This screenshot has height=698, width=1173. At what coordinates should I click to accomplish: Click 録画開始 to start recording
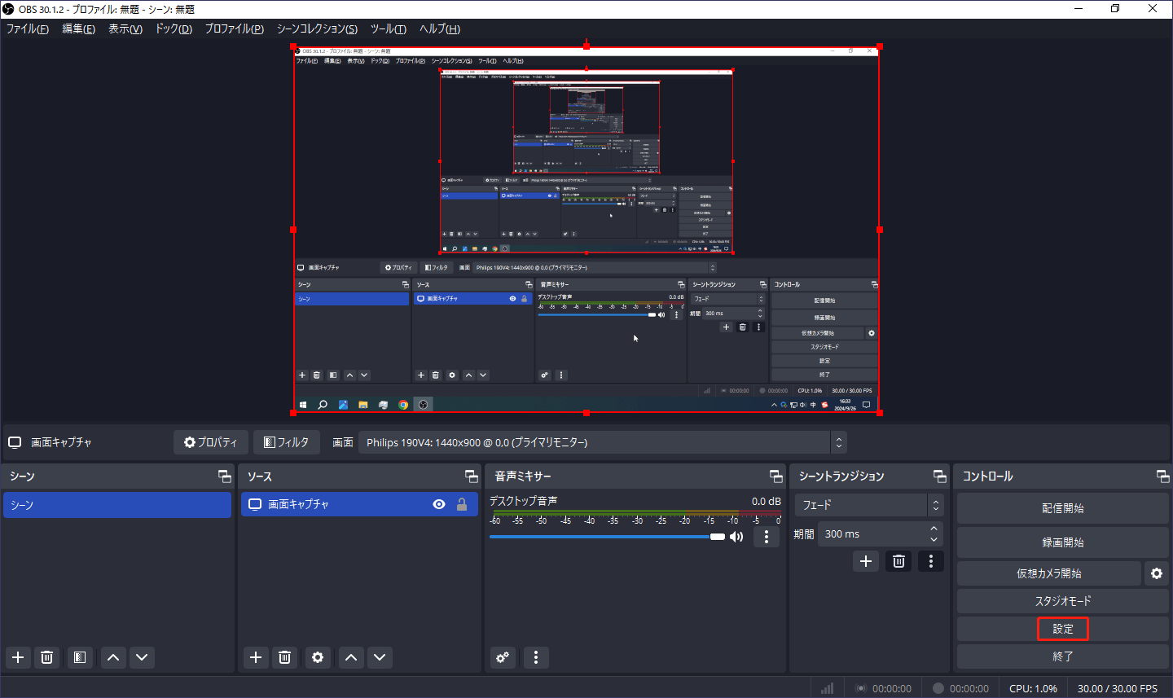(x=1063, y=542)
